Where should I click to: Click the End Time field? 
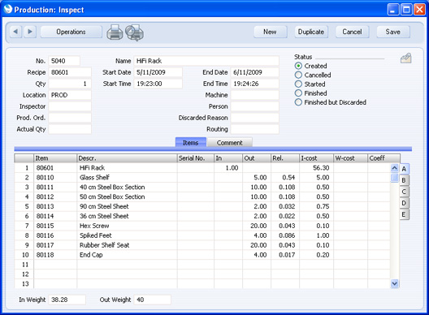[255, 84]
